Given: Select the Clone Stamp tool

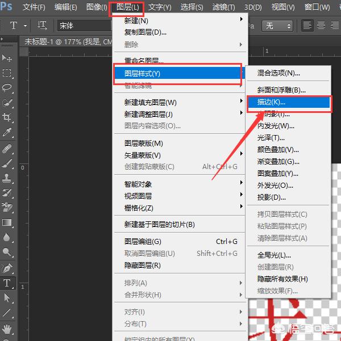Looking at the screenshot, I should coord(7,178).
